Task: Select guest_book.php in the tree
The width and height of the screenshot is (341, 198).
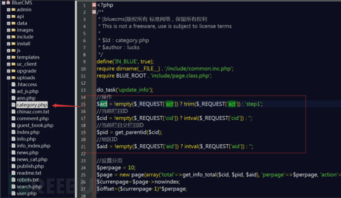Action: coord(35,125)
